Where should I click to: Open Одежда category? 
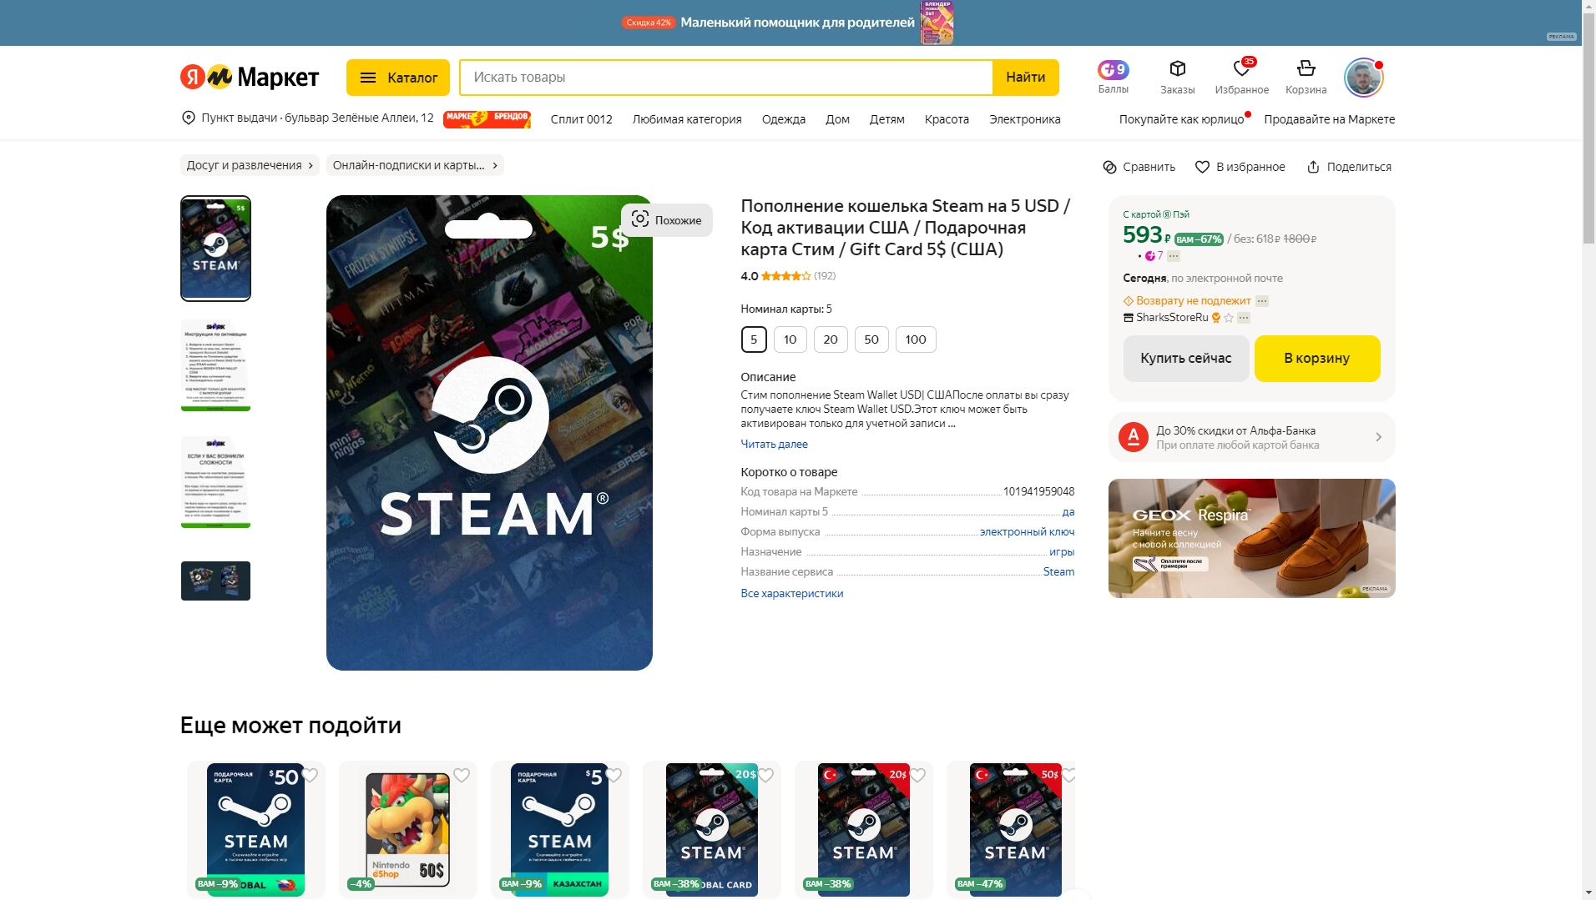(x=783, y=119)
